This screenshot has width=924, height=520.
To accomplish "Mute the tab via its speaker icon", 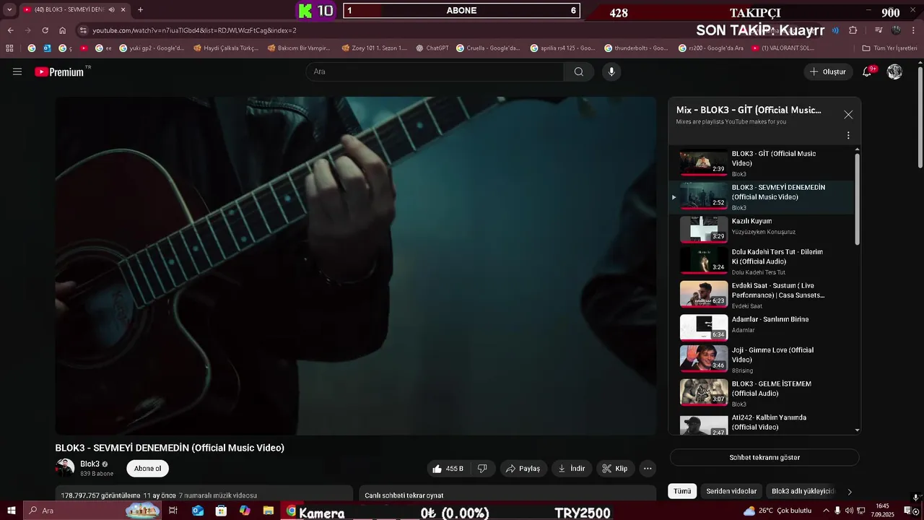I will point(111,10).
